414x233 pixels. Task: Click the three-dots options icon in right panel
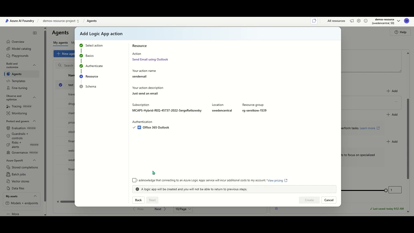coord(396,102)
